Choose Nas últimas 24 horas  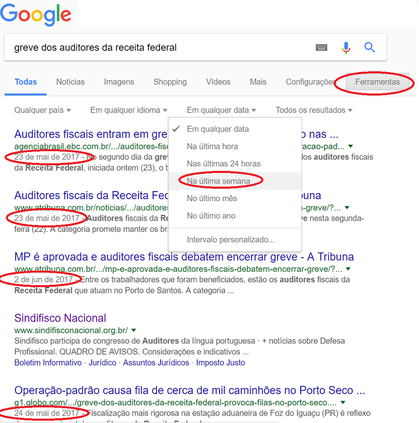click(235, 164)
